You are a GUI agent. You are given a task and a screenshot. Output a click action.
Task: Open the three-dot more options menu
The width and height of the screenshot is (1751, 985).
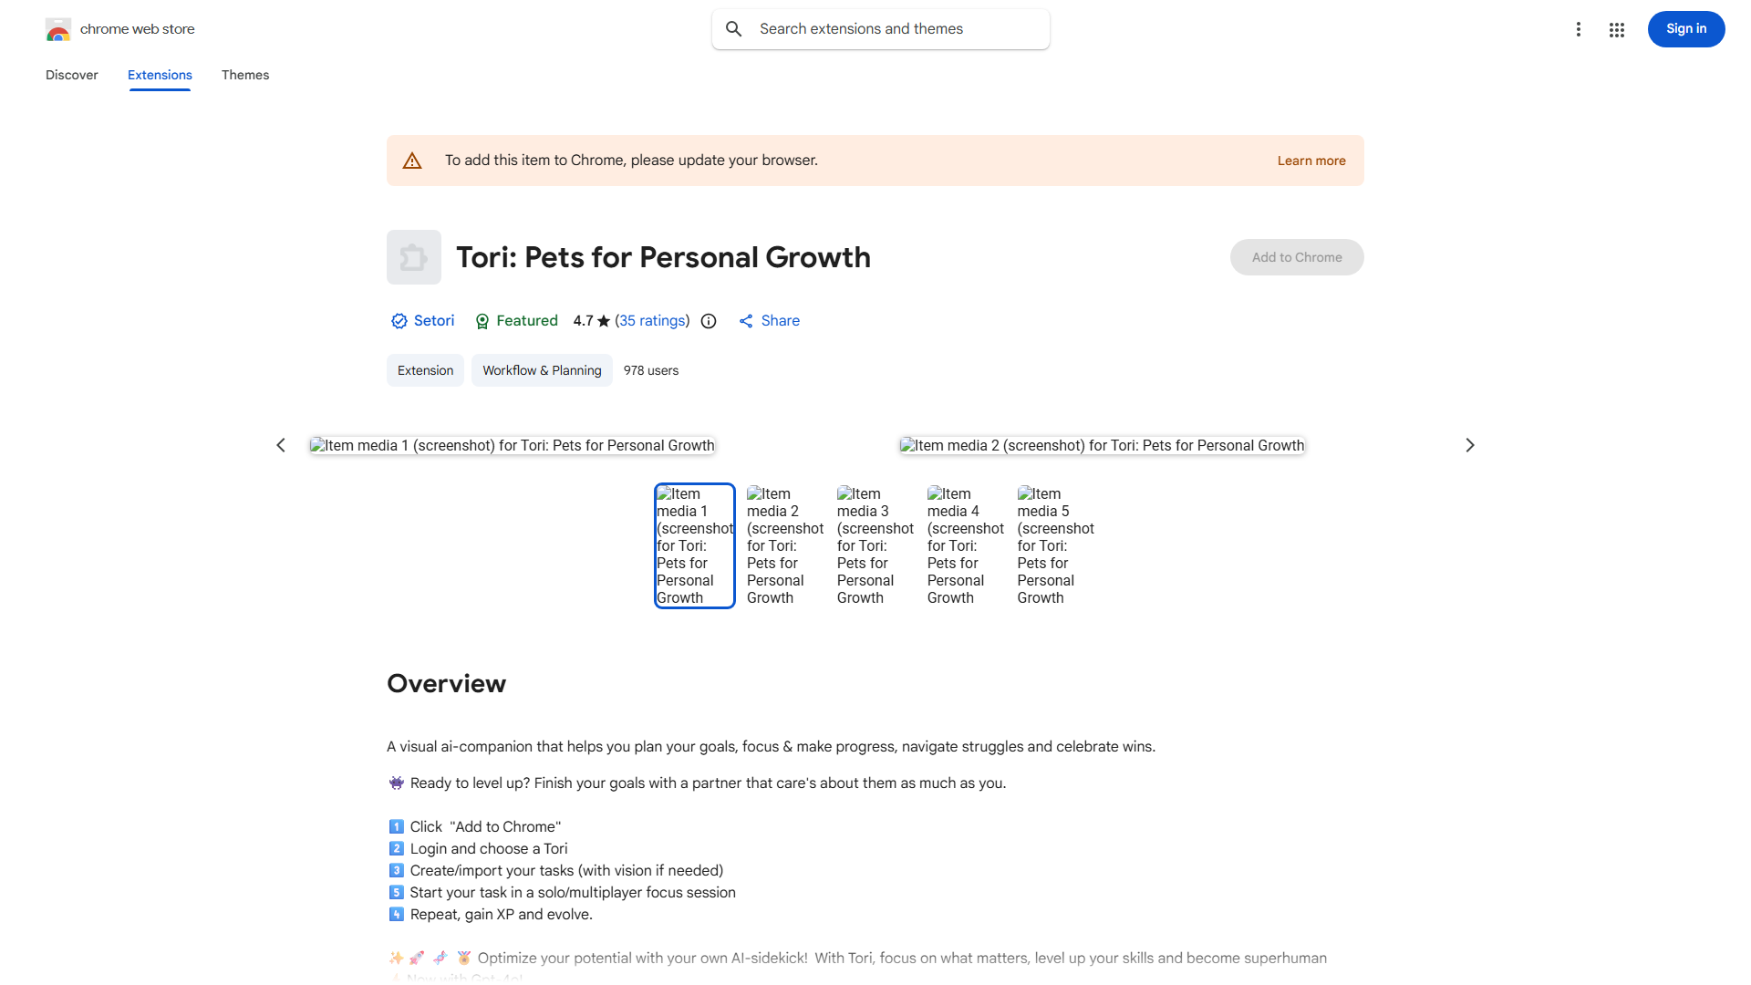pos(1578,29)
